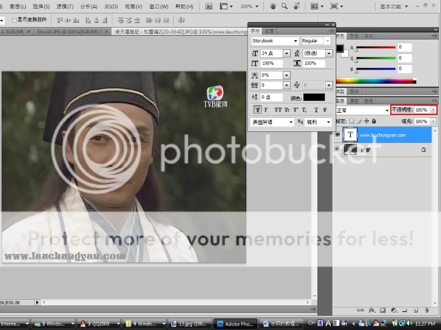Open the 帮助(H) menu
The image size is (441, 330).
(x=184, y=7)
